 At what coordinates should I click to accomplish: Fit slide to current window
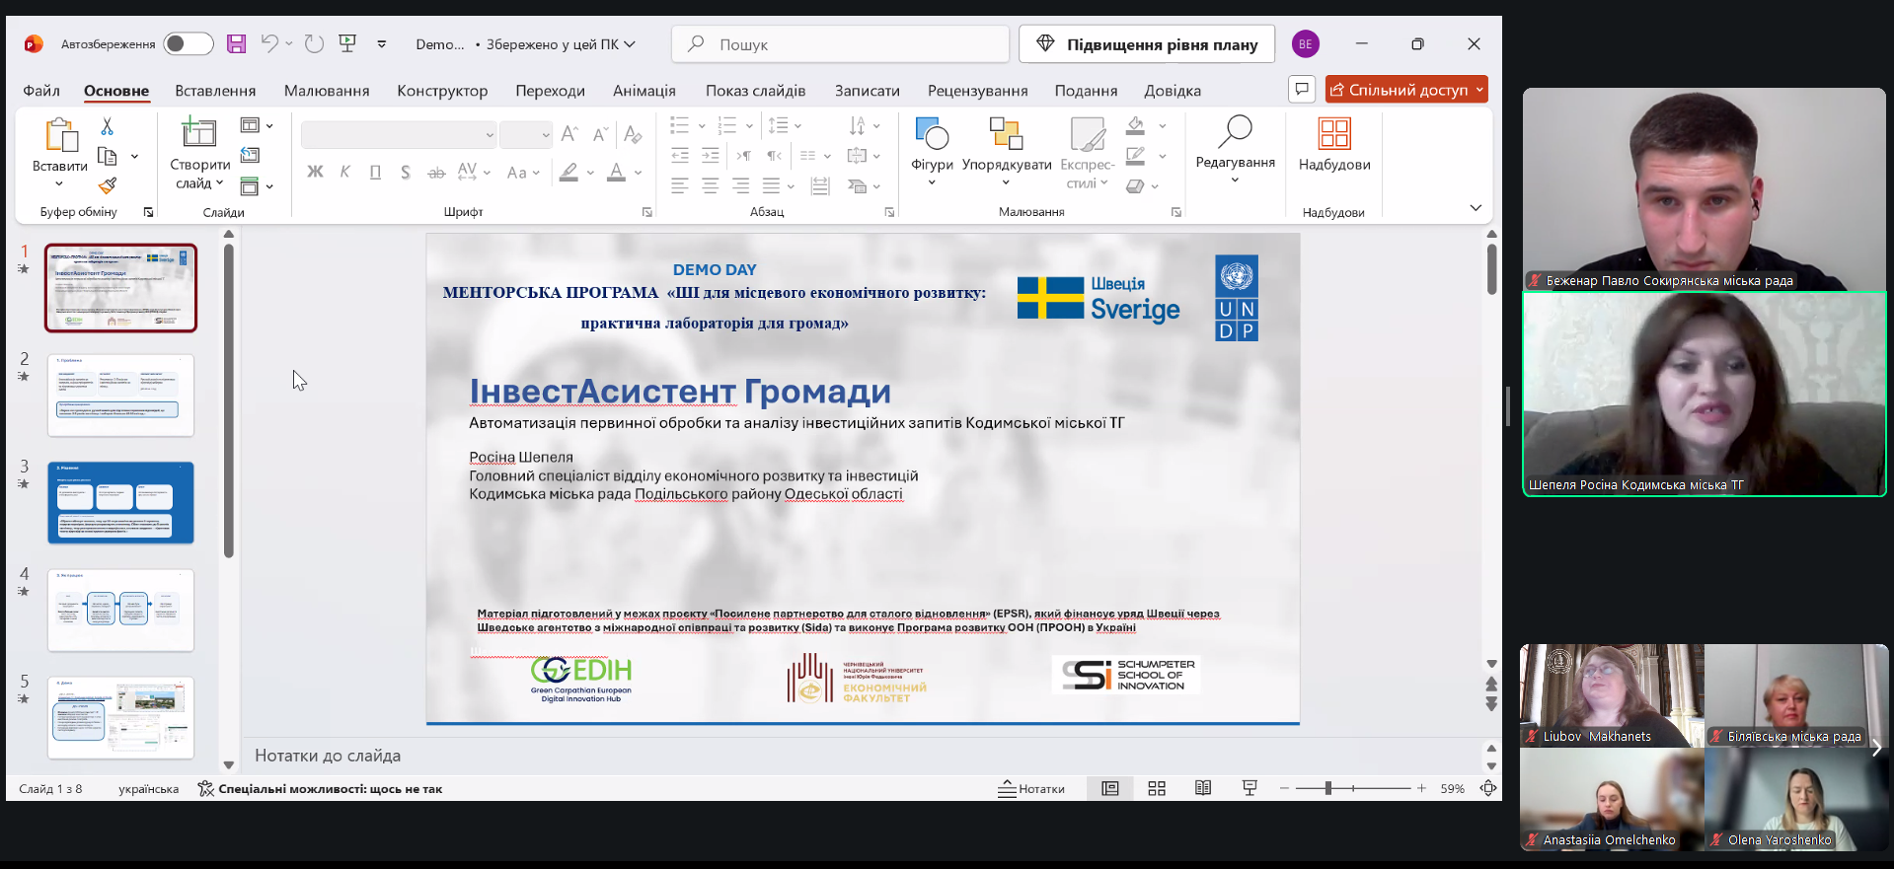[1488, 788]
